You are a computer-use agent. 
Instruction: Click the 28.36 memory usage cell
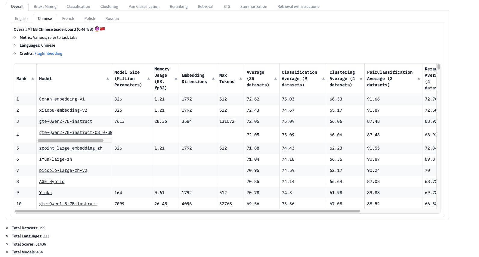[165, 121]
